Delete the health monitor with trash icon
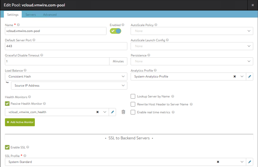 tap(123, 112)
